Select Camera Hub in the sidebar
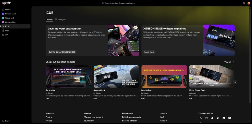 pyautogui.click(x=16, y=22)
